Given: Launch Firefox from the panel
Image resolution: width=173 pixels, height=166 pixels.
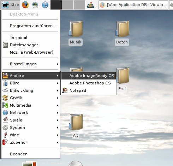Looking at the screenshot, I should click(25, 5).
